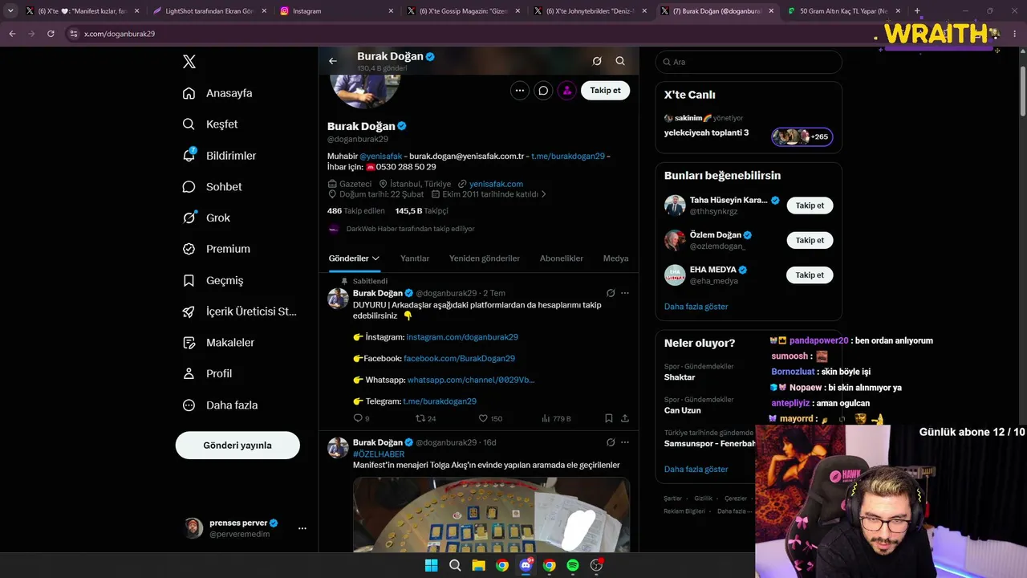Follow Taha Hüseyin Kara... with Takip et
This screenshot has width=1027, height=578.
click(810, 206)
